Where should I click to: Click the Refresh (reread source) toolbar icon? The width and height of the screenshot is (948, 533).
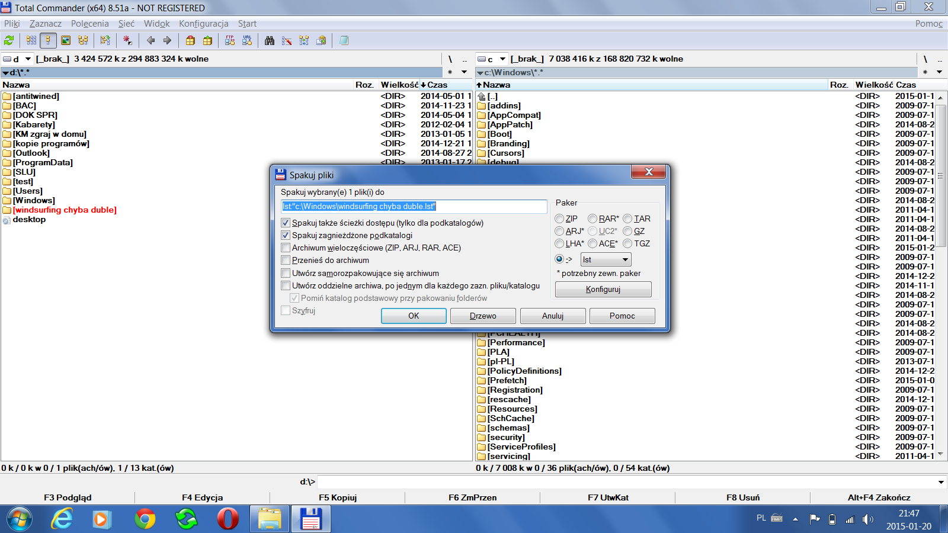[9, 40]
